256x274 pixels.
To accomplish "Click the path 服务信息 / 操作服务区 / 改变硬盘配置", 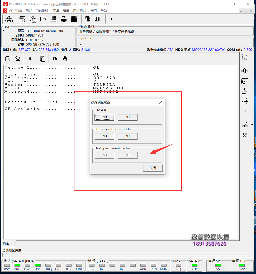I will (x=107, y=32).
